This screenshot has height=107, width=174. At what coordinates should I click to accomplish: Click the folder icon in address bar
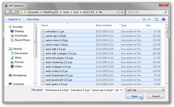tap(21, 12)
